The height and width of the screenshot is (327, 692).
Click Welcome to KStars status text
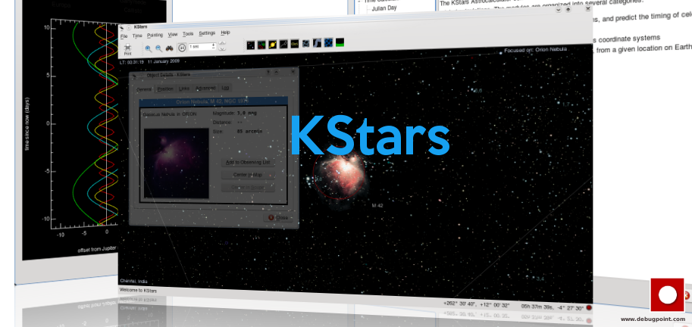pyautogui.click(x=138, y=291)
